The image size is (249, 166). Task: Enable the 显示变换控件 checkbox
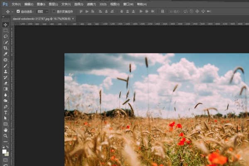coord(54,11)
